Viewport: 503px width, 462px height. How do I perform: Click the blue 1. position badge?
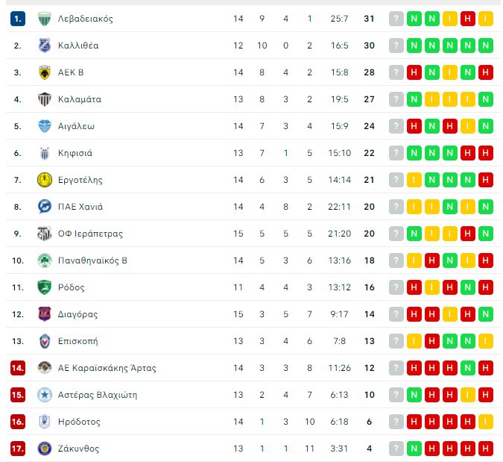18,19
